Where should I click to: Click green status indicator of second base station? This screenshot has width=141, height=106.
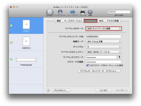tap(11, 42)
